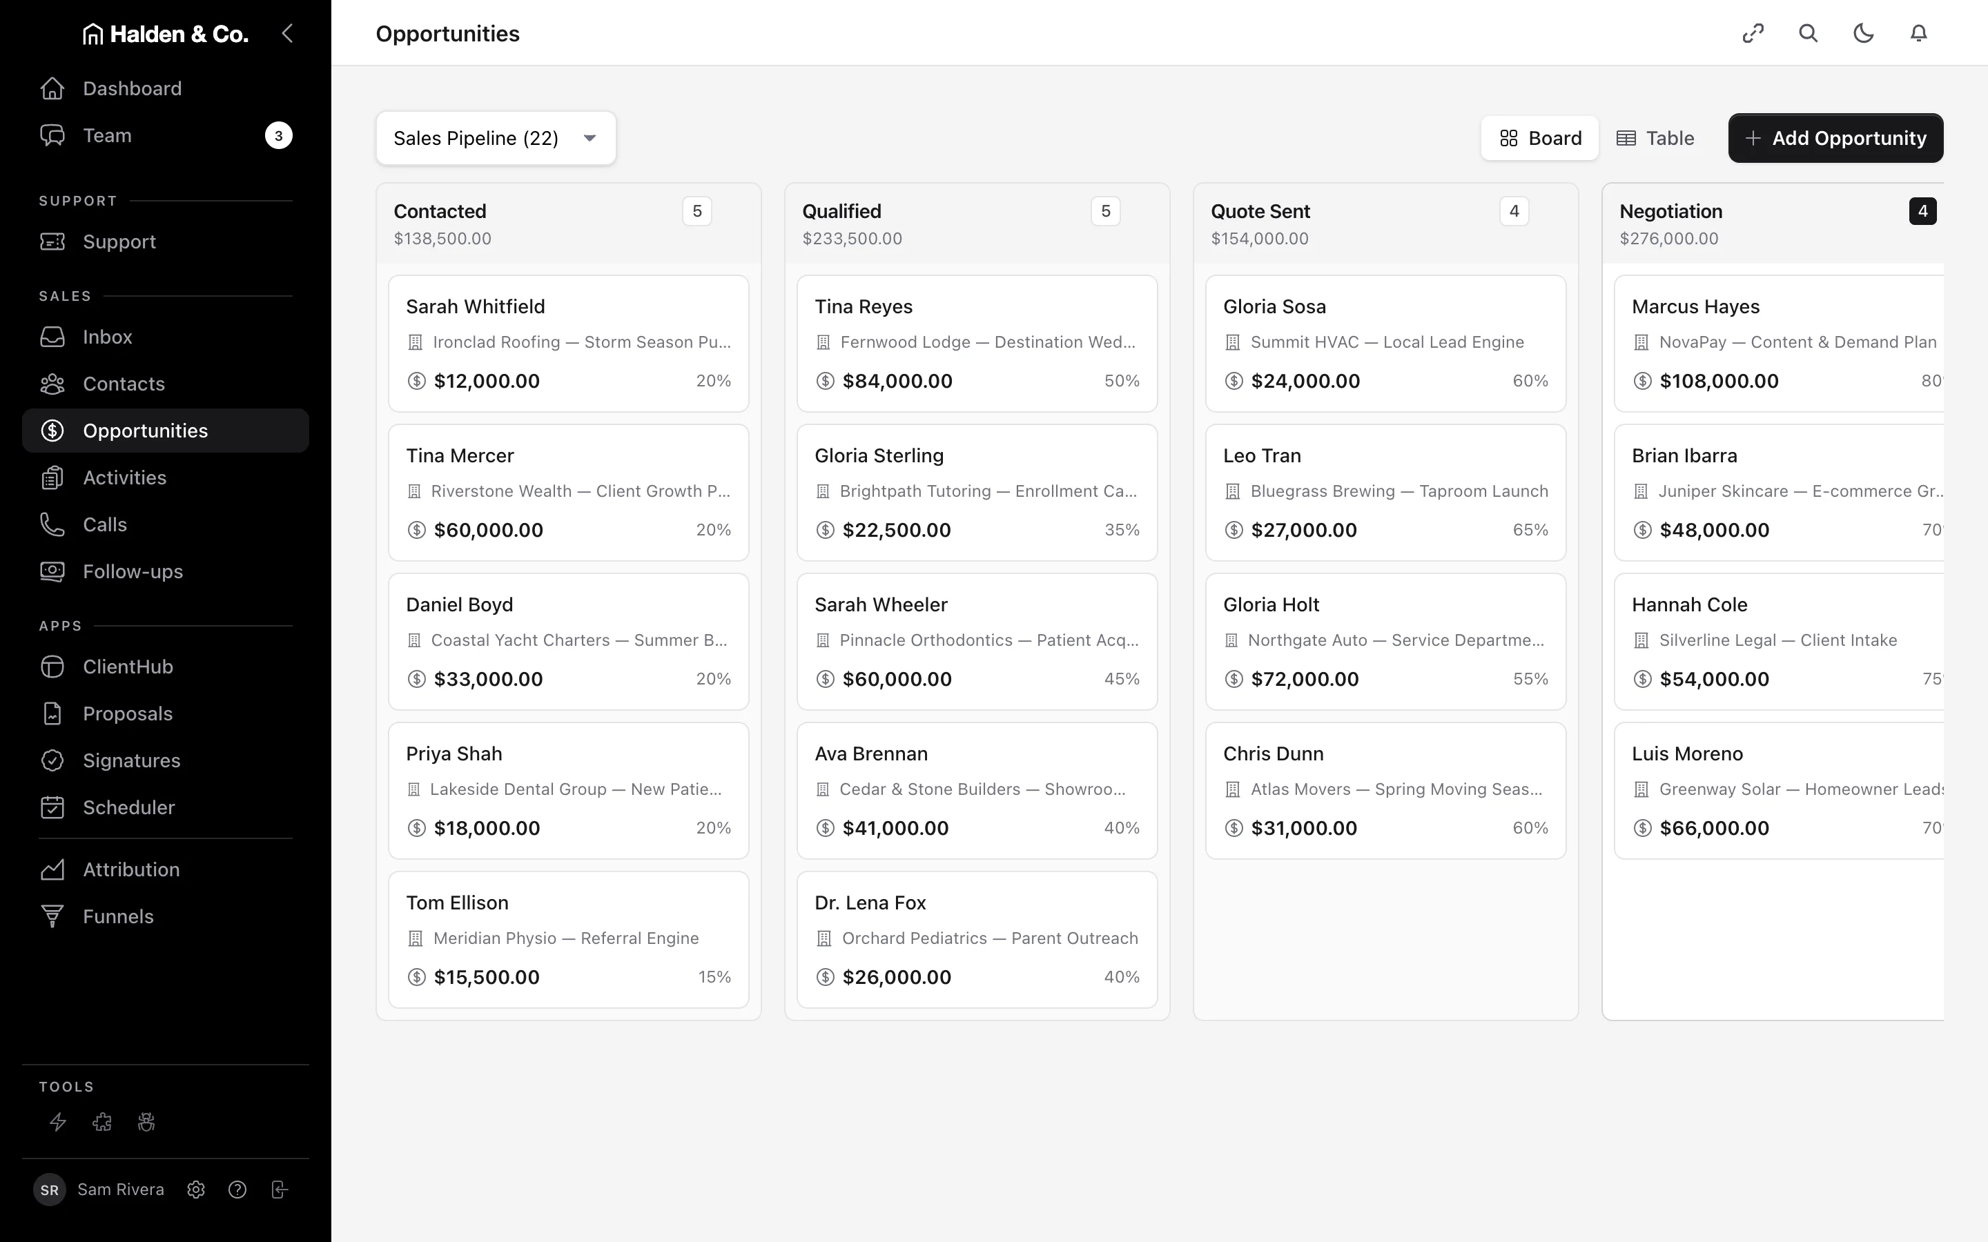Switch to Board view
The width and height of the screenshot is (1988, 1242).
coord(1539,138)
